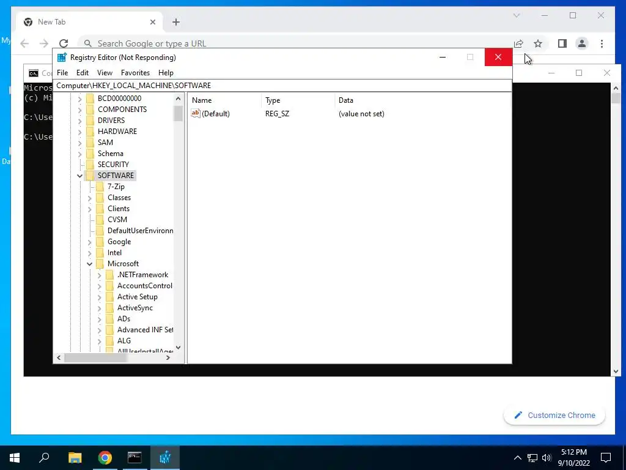
Task: Click Chrome's forward navigation arrow
Action: [x=44, y=43]
